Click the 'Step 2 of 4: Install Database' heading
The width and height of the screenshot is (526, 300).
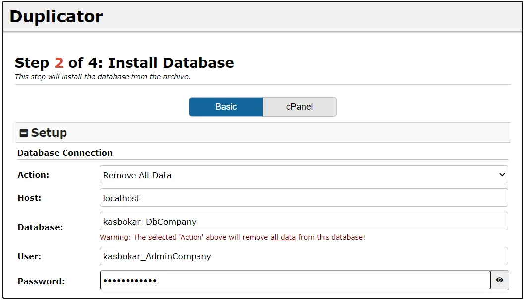click(125, 62)
